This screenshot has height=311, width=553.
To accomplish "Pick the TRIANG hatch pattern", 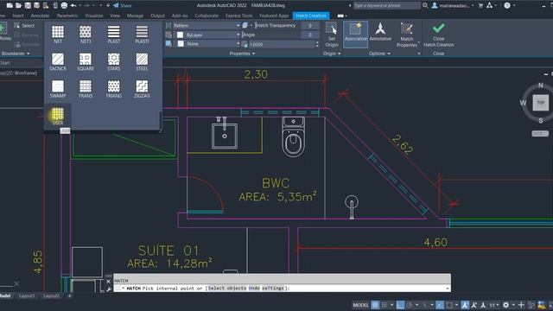I will [x=113, y=89].
